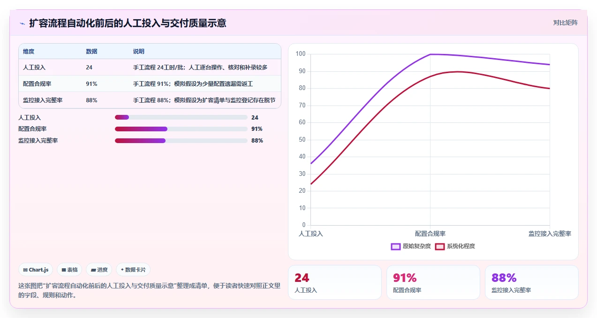Screen dimensions: 597x318
Task: Select the 表格 tag chip
Action: [x=69, y=270]
